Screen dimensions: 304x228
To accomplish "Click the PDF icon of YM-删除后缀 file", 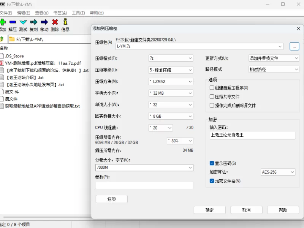I will click(x=2, y=63).
